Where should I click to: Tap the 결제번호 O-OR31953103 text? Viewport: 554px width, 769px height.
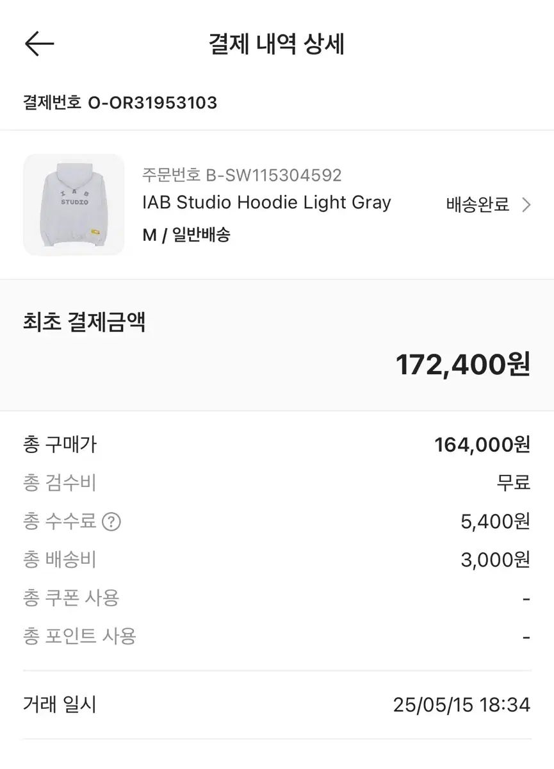pyautogui.click(x=120, y=103)
